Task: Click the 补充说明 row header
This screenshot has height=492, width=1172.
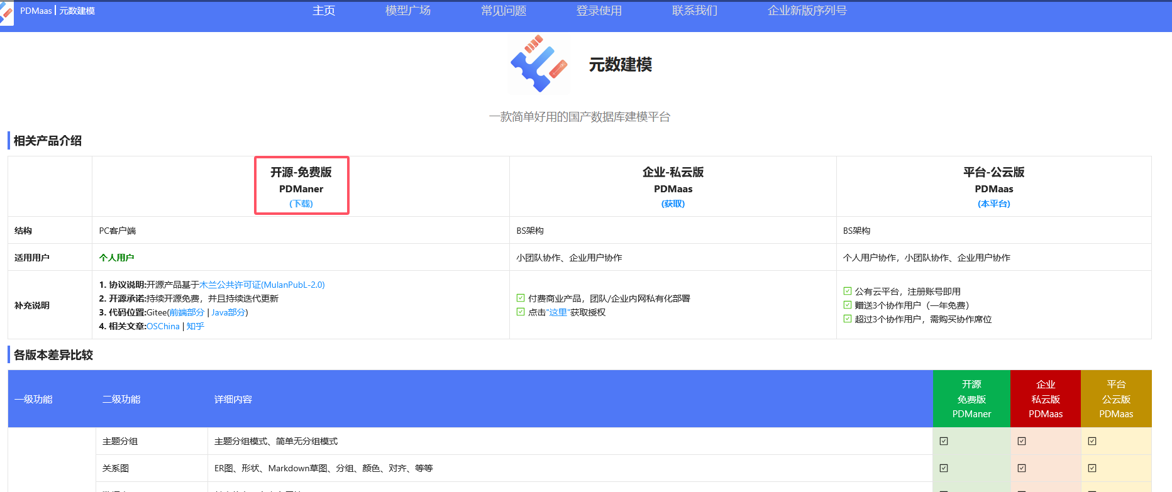Action: click(32, 305)
